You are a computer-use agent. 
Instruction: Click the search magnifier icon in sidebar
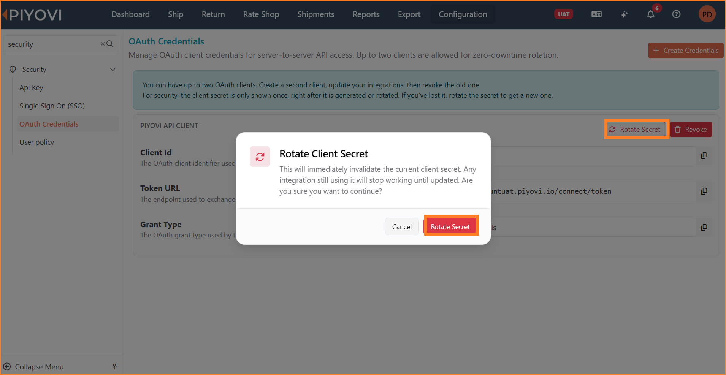coord(110,44)
